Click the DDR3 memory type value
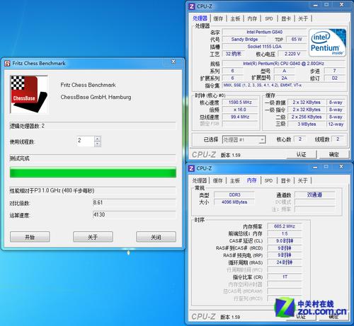 pyautogui.click(x=234, y=195)
